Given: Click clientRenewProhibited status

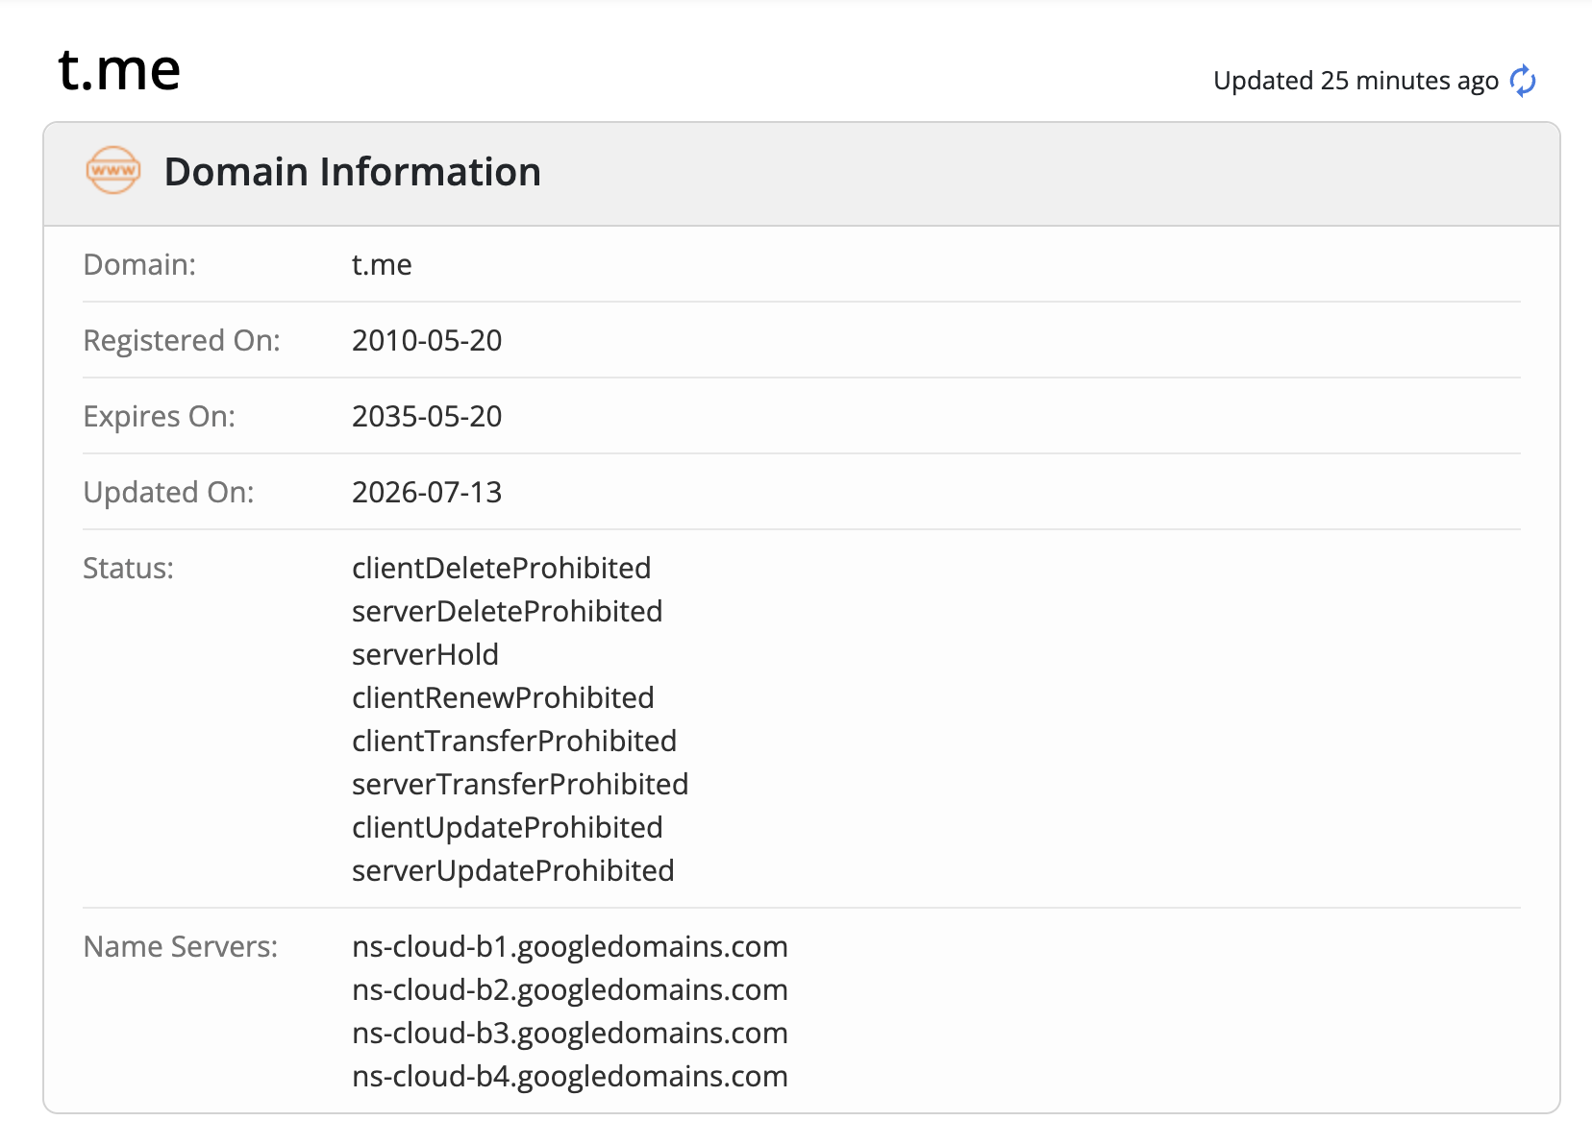Looking at the screenshot, I should pos(503,697).
